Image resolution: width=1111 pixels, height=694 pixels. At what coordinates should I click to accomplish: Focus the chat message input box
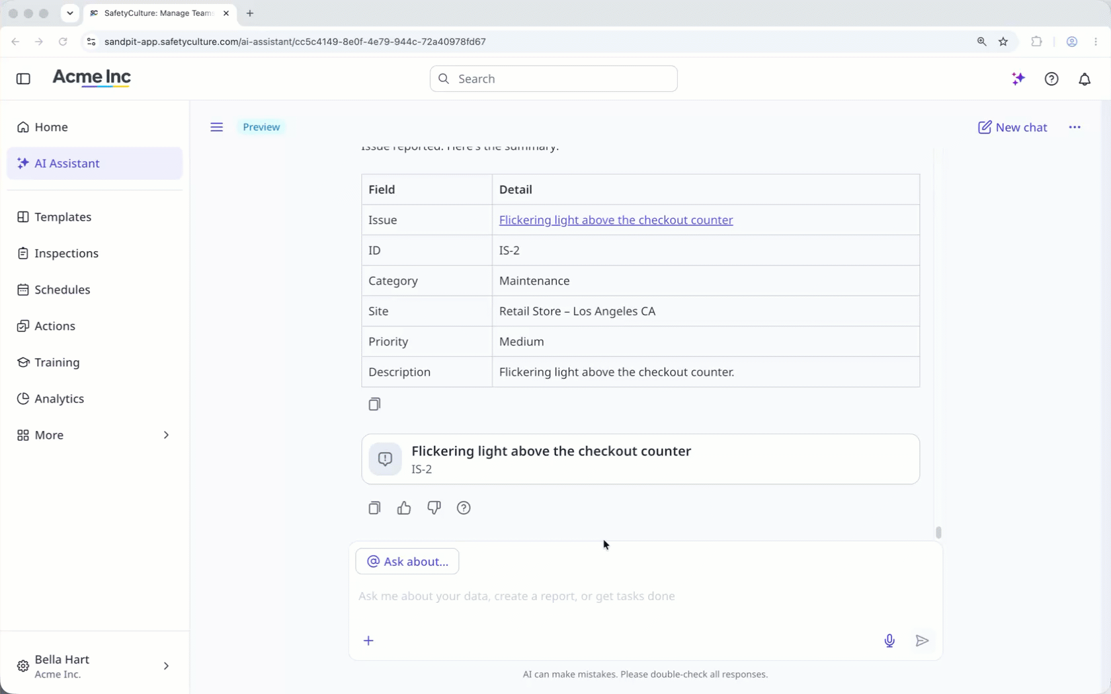(x=645, y=596)
